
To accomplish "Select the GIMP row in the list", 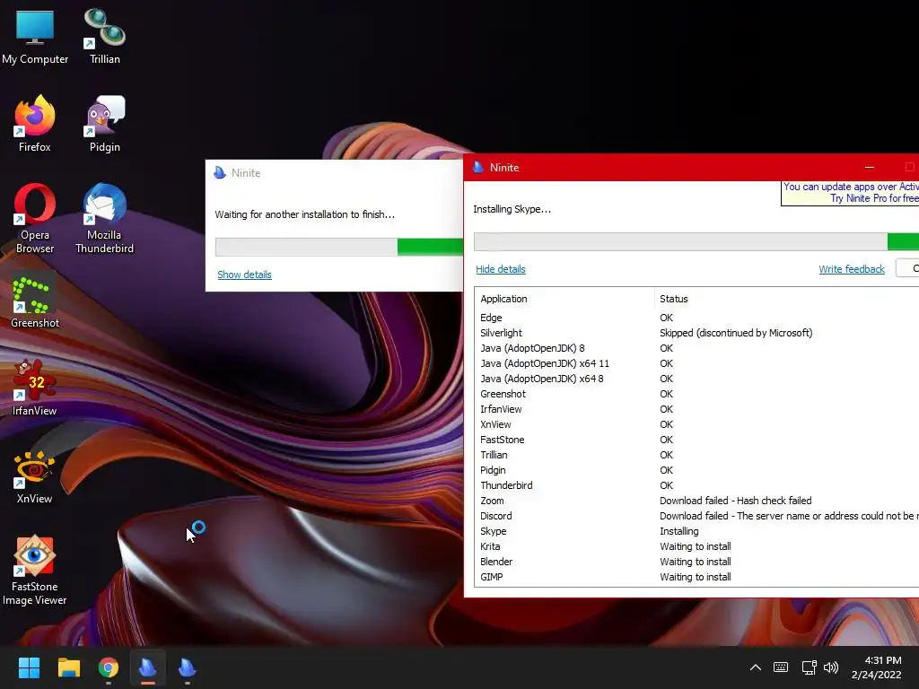I will (x=697, y=577).
